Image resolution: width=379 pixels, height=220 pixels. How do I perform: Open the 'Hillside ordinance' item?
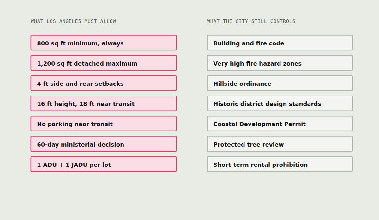[280, 83]
